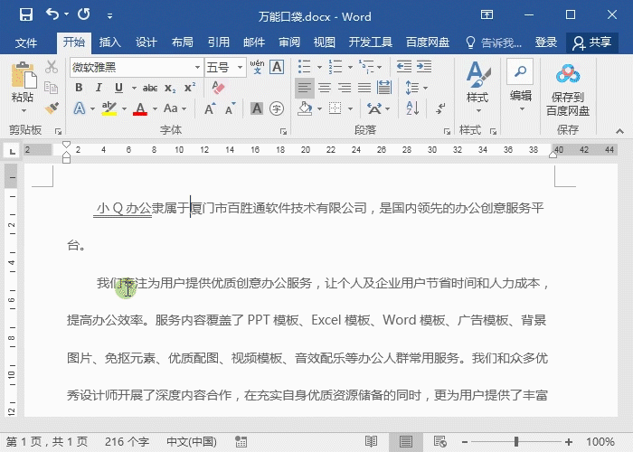Click the 共享 button

tap(592, 42)
